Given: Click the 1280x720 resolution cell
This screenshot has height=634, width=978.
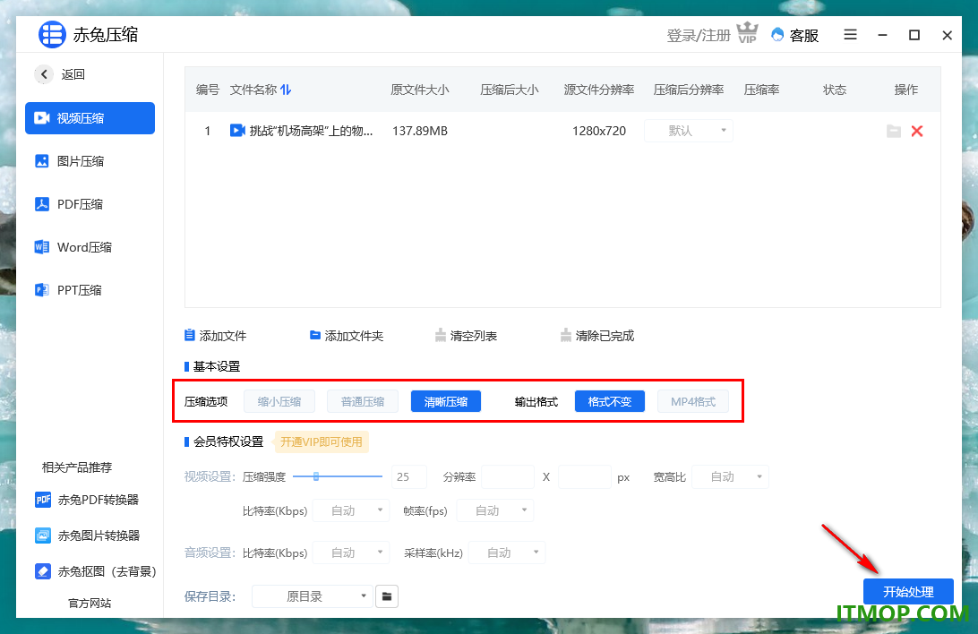Looking at the screenshot, I should (x=599, y=131).
